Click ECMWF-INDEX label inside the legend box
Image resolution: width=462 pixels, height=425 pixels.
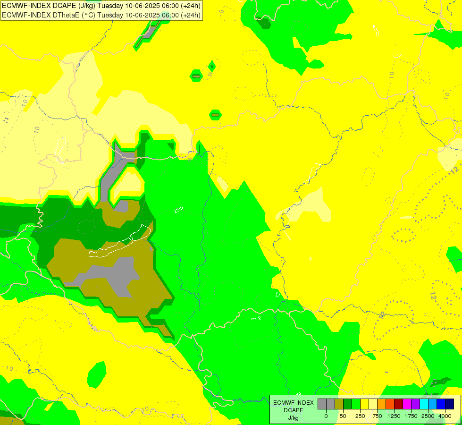(294, 403)
